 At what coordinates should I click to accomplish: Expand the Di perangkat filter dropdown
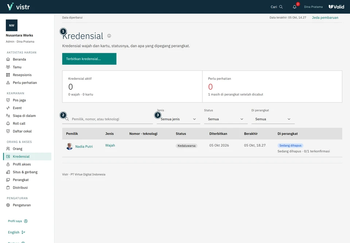click(x=273, y=119)
